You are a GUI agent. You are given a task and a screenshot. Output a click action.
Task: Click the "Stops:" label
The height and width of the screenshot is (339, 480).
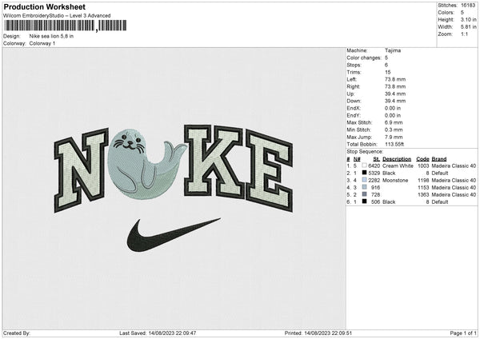pyautogui.click(x=354, y=65)
